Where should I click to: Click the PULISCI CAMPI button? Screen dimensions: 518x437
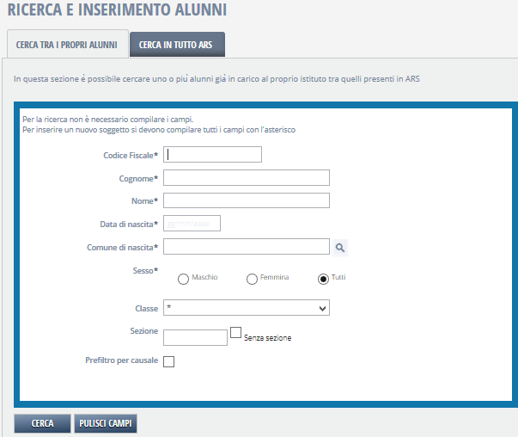(x=106, y=423)
